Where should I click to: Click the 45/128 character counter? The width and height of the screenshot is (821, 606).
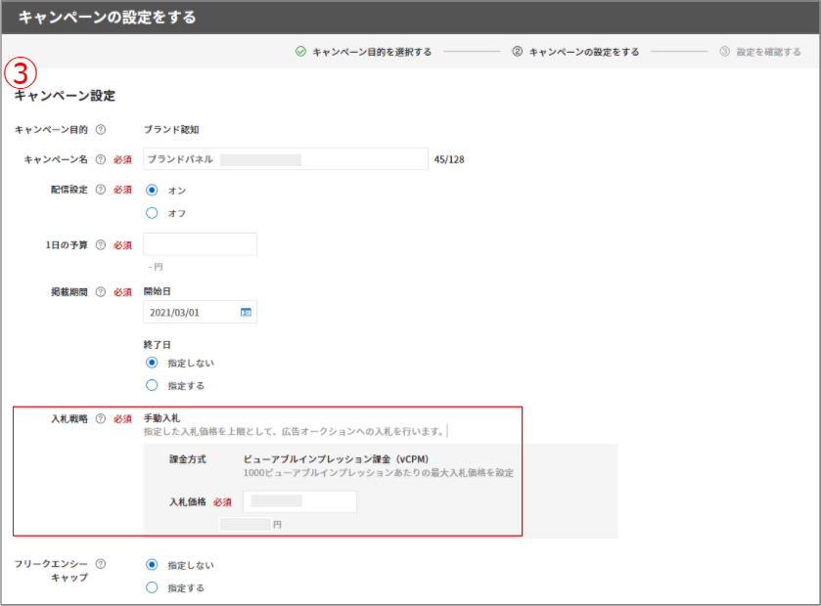[449, 159]
